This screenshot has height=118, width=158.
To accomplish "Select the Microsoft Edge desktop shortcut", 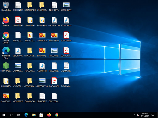I will 6,53.
